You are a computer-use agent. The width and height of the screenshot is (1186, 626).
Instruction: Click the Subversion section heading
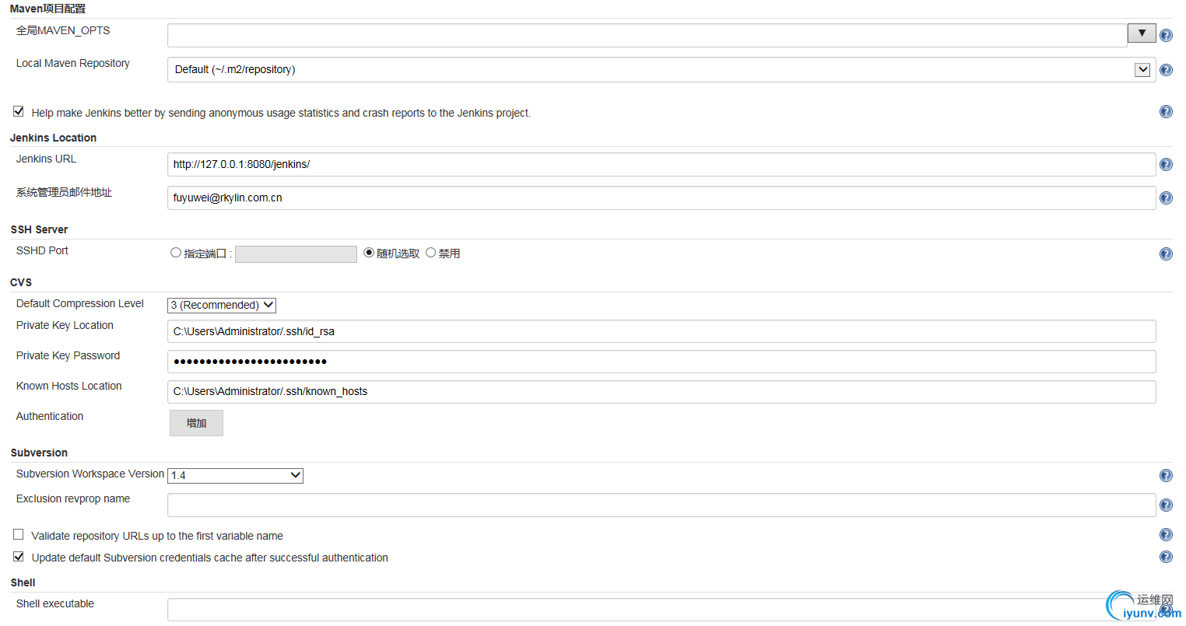39,453
